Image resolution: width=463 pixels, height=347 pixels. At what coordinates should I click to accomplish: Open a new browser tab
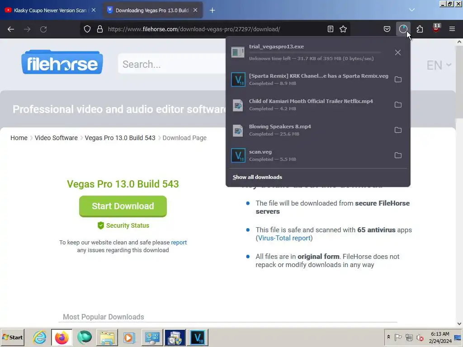click(213, 10)
